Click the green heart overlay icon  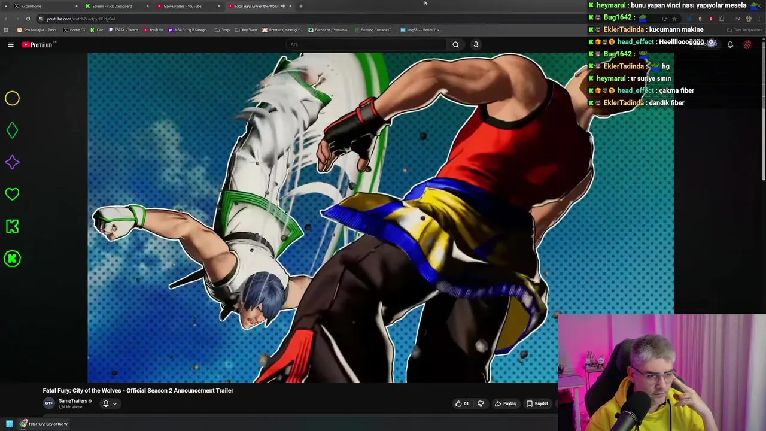pyautogui.click(x=12, y=194)
